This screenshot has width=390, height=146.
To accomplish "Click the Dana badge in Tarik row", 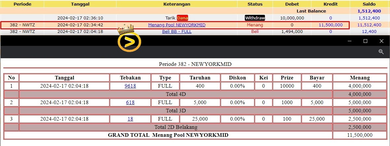I will (x=182, y=18).
